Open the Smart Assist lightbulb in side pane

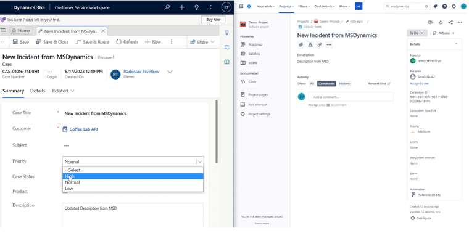pyautogui.click(x=226, y=32)
